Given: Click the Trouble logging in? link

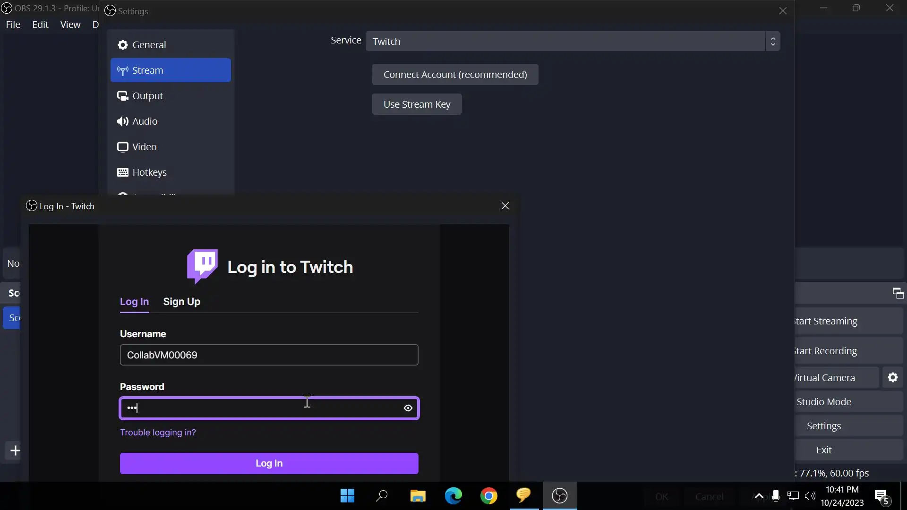Looking at the screenshot, I should pyautogui.click(x=158, y=433).
